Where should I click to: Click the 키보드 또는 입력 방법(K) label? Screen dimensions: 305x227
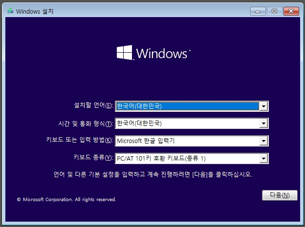[x=80, y=140]
